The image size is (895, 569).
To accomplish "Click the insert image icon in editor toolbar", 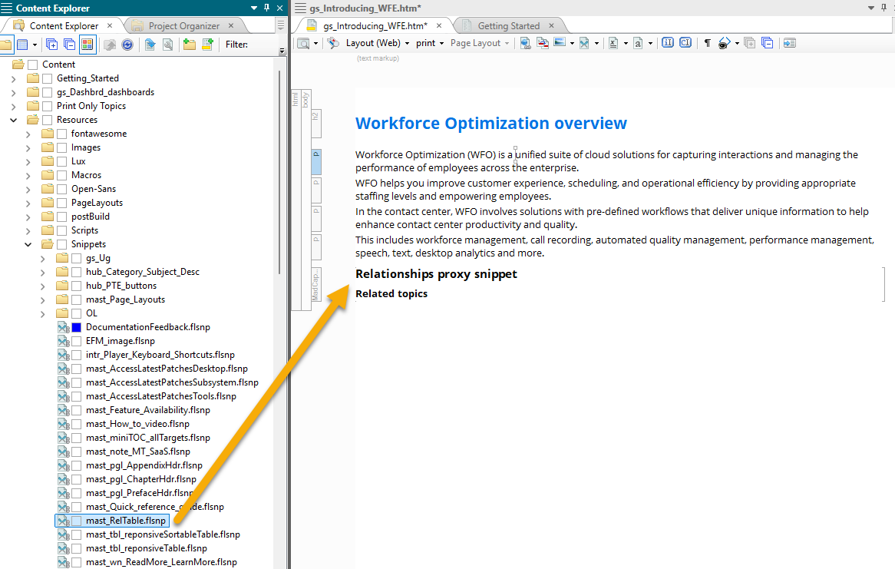I will [x=559, y=43].
